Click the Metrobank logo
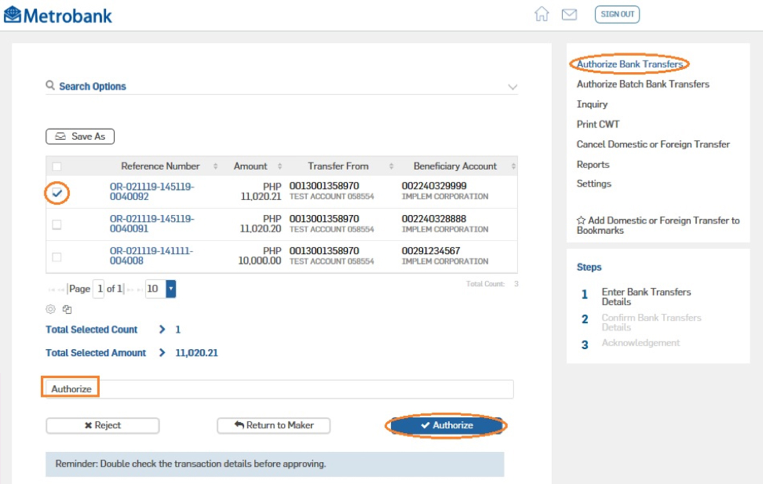This screenshot has height=484, width=763. (57, 15)
